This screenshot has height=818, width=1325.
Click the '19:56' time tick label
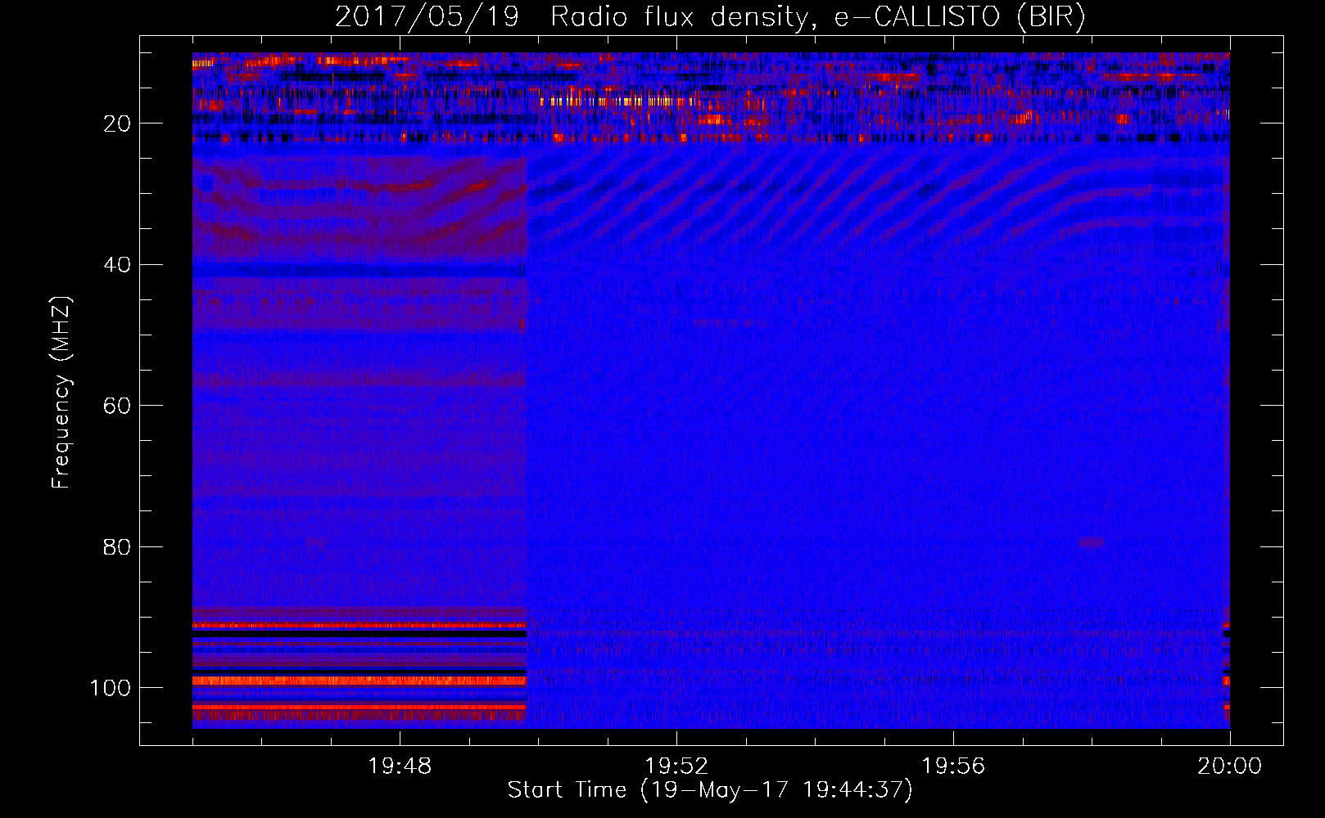point(953,766)
